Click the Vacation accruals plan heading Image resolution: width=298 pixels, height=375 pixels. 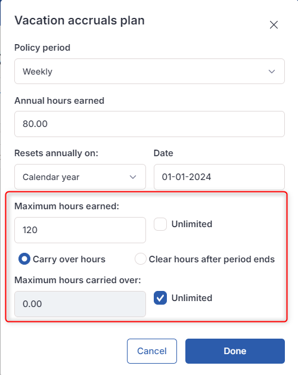point(79,20)
